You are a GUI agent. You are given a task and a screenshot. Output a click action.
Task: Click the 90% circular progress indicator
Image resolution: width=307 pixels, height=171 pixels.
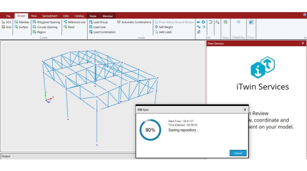click(150, 130)
